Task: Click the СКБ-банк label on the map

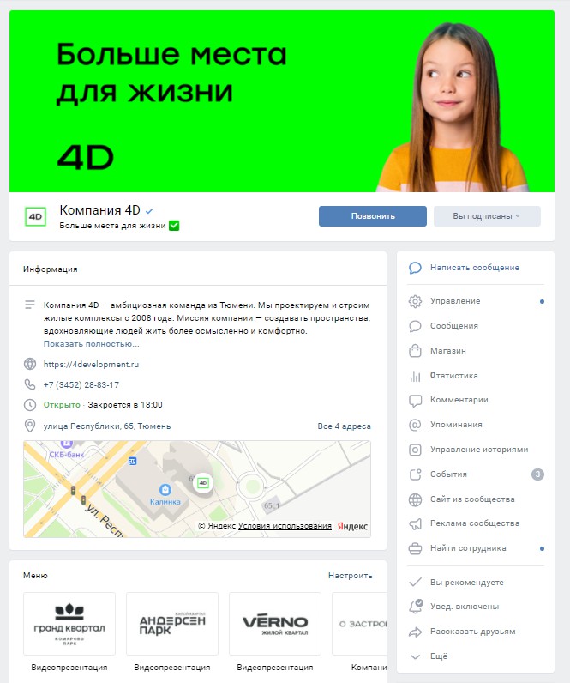Action: [67, 454]
